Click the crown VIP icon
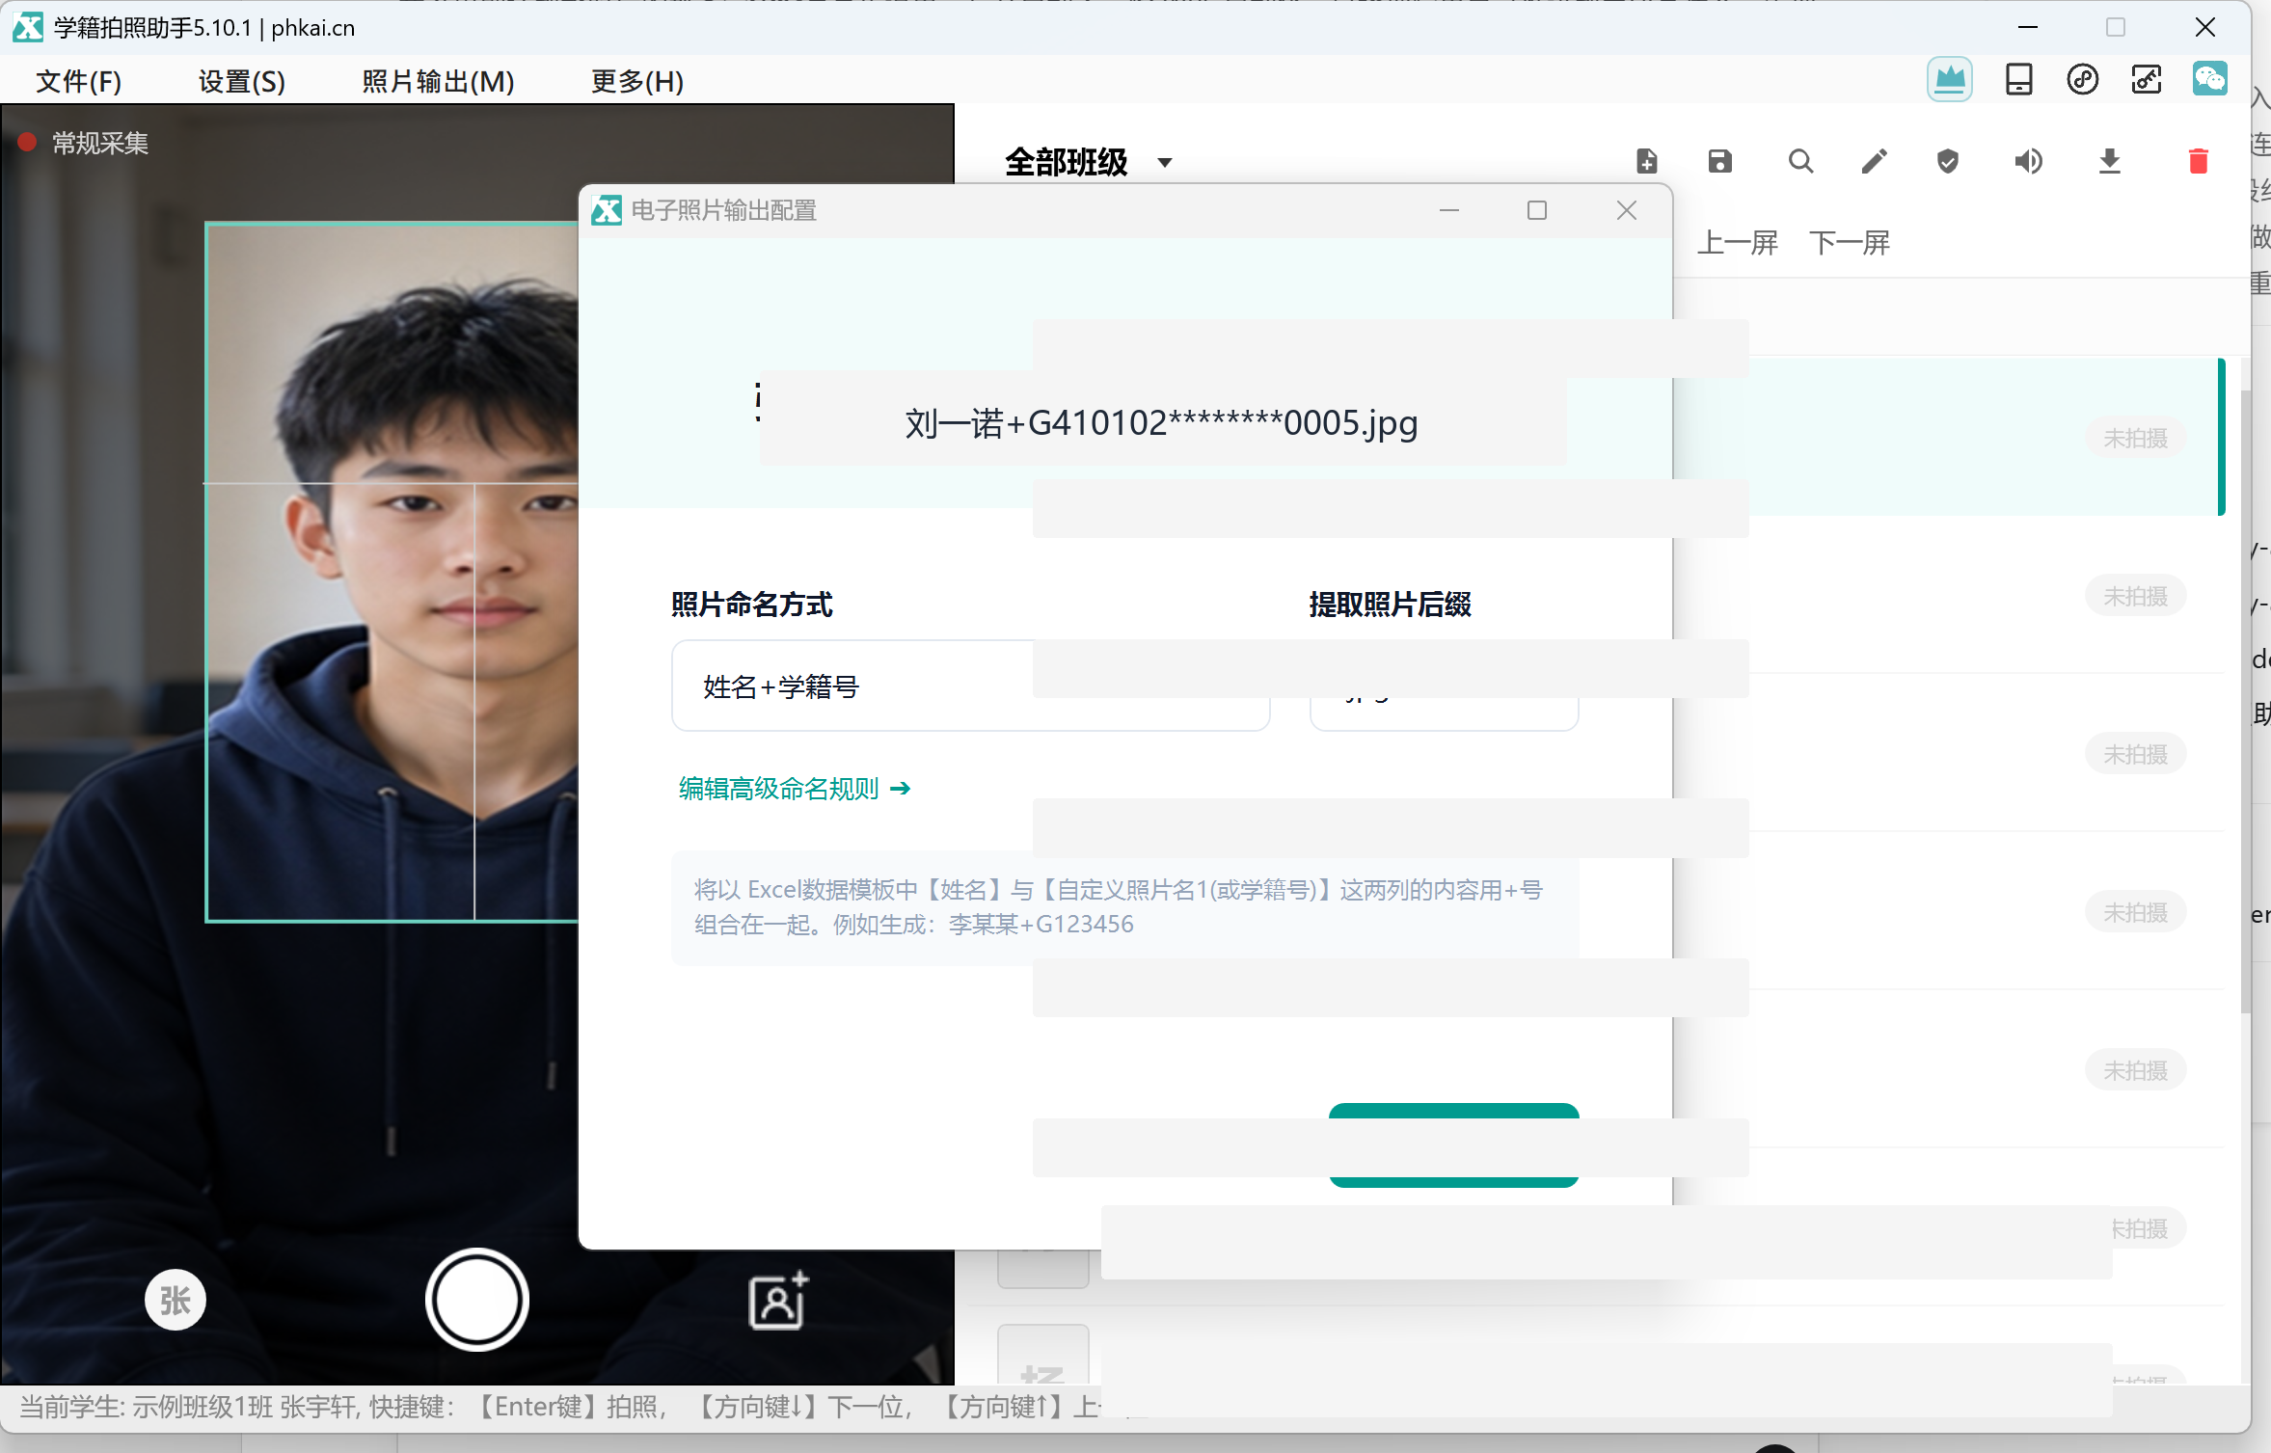Viewport: 2271px width, 1453px height. (1949, 79)
